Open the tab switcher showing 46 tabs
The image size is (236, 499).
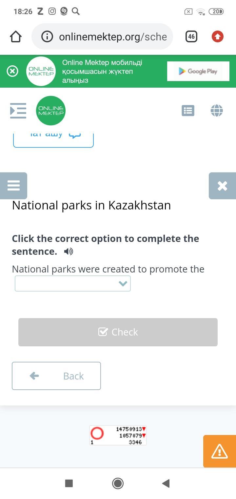pyautogui.click(x=191, y=36)
